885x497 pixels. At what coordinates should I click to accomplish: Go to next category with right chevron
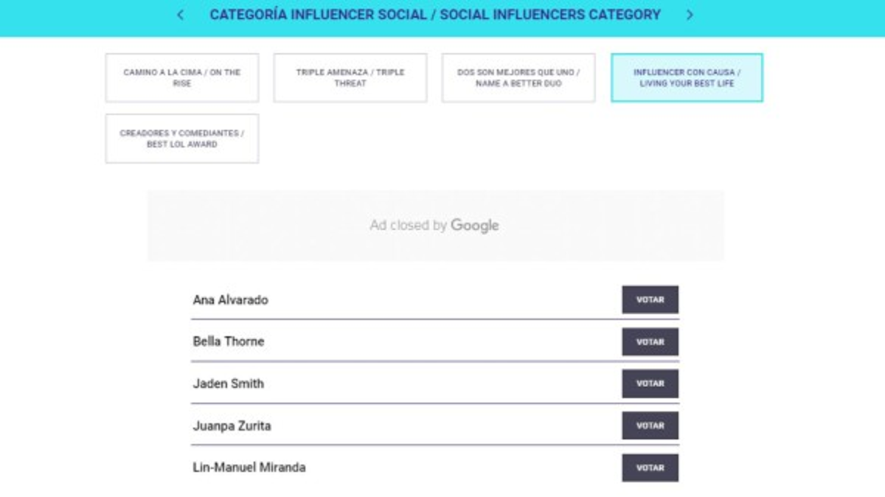[x=690, y=15]
